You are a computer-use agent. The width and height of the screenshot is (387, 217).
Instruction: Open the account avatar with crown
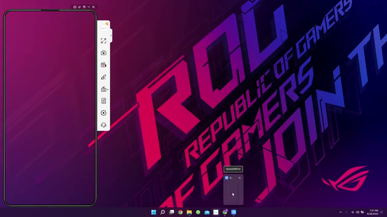click(x=104, y=27)
